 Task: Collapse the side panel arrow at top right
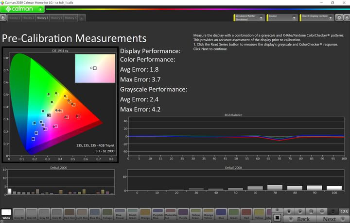[x=347, y=17]
